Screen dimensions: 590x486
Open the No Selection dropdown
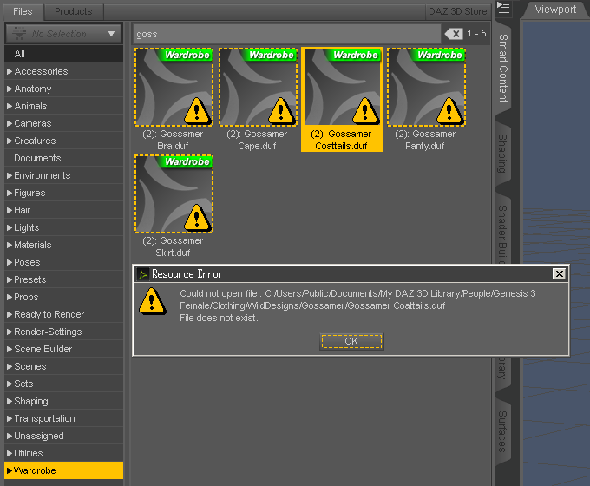tap(63, 34)
